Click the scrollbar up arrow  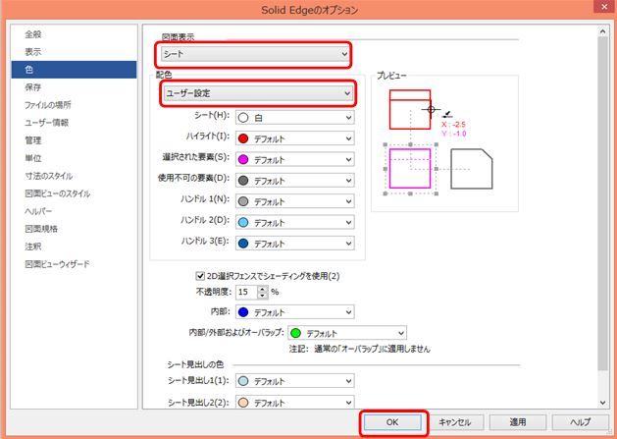602,31
